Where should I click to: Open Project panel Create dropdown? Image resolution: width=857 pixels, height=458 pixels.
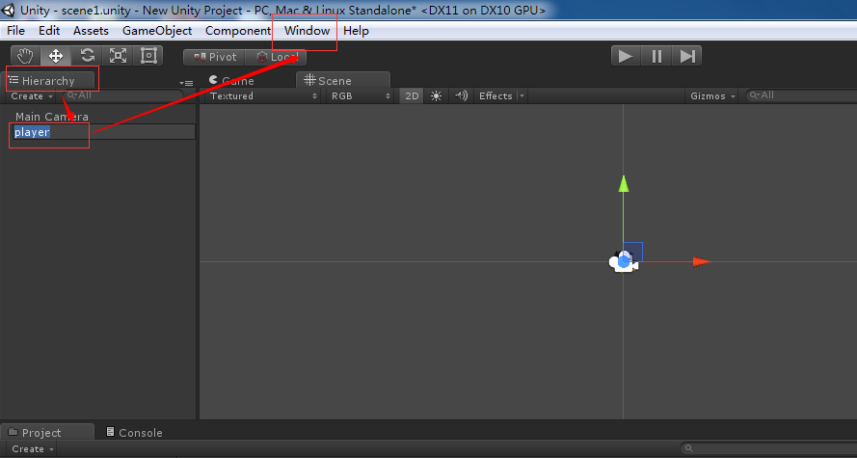33,449
